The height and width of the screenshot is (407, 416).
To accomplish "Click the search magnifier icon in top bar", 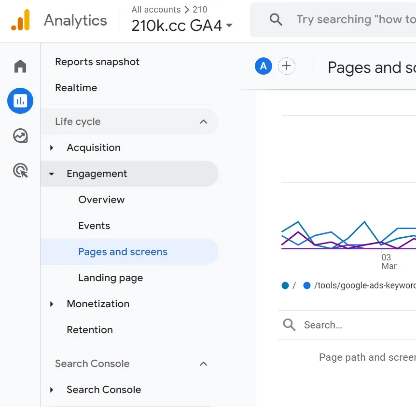I will click(276, 20).
